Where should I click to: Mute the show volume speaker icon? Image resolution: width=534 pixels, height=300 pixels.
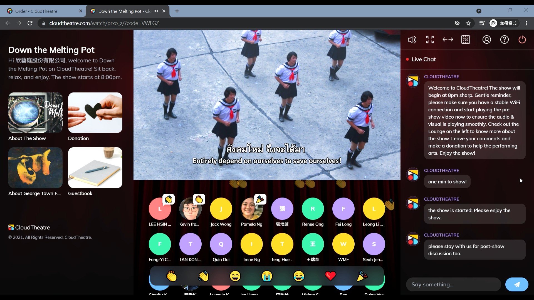(412, 40)
